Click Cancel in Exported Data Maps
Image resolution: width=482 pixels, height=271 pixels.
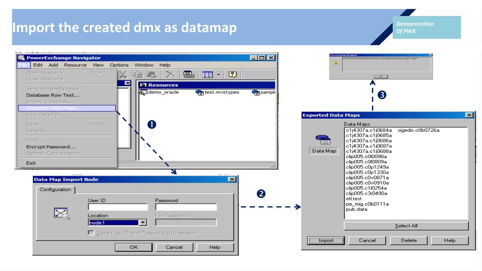[x=367, y=240]
